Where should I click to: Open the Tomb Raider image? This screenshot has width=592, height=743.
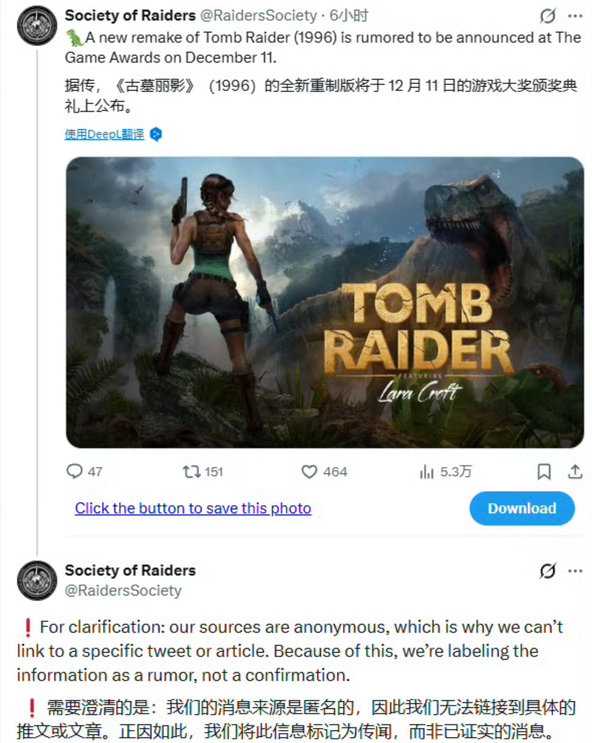click(x=325, y=302)
